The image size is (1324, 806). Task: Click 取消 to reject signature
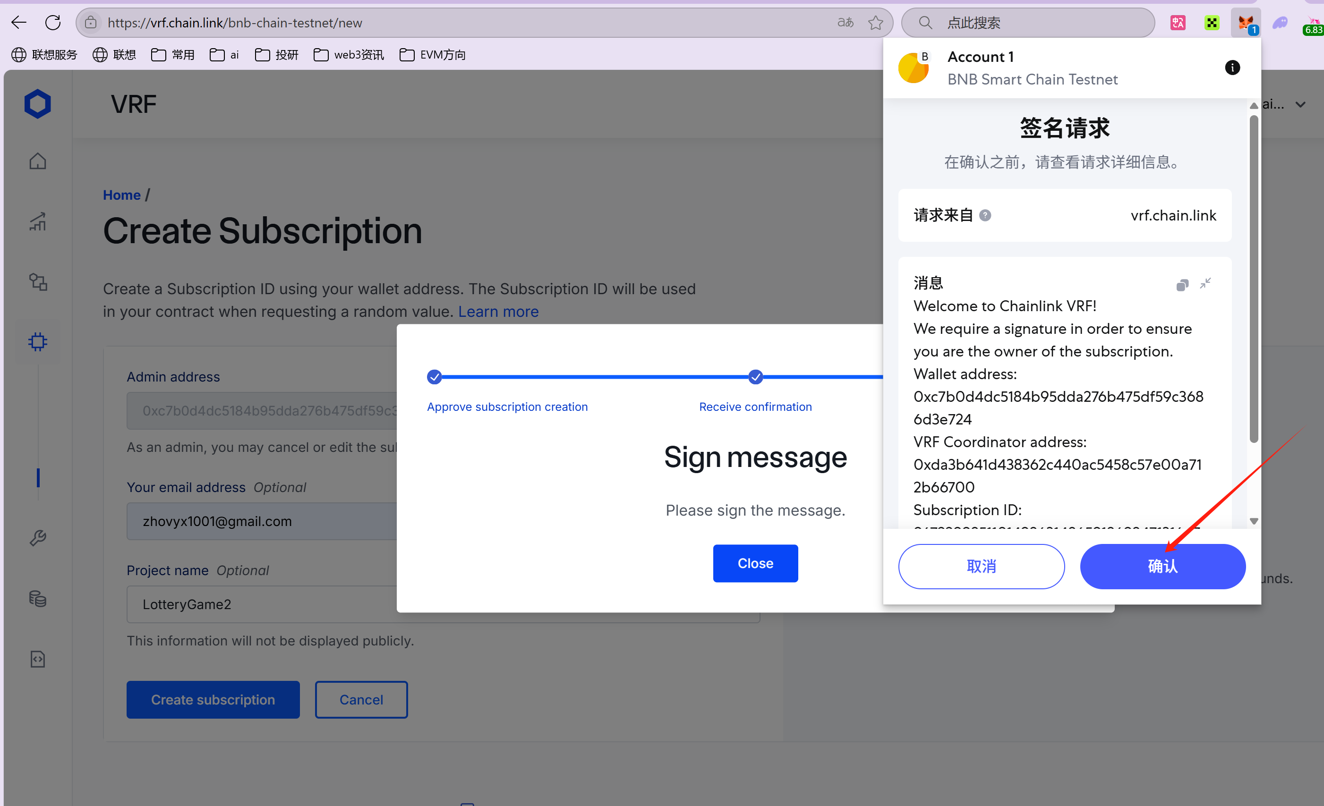click(x=981, y=567)
